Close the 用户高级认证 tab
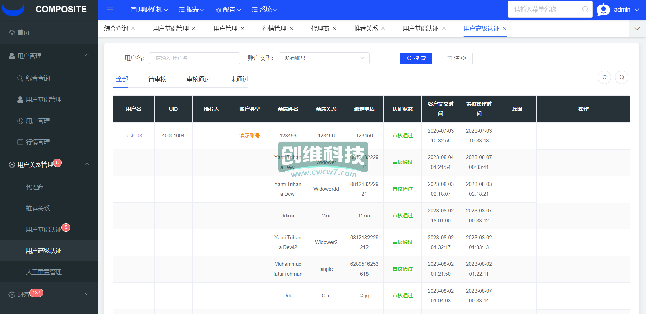Image resolution: width=646 pixels, height=314 pixels. [504, 28]
